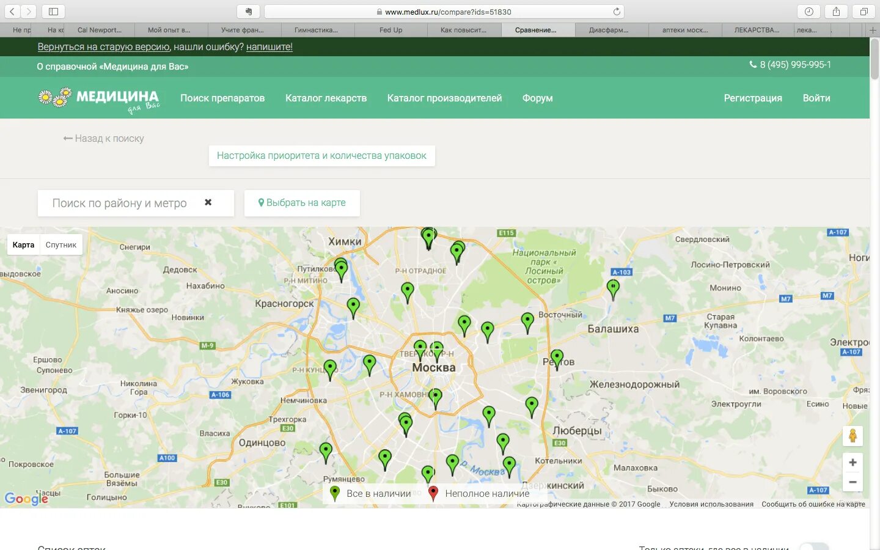Open Форум menu item
Viewport: 880px width, 550px height.
[537, 98]
